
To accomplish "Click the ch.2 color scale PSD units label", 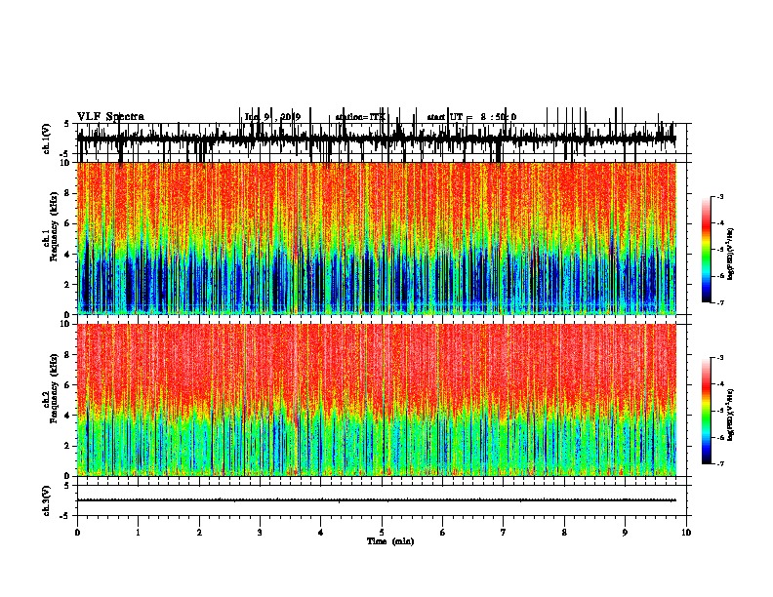I will point(731,415).
